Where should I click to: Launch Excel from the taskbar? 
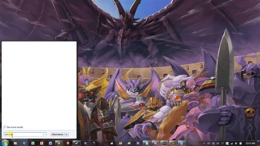pyautogui.click(x=33, y=143)
